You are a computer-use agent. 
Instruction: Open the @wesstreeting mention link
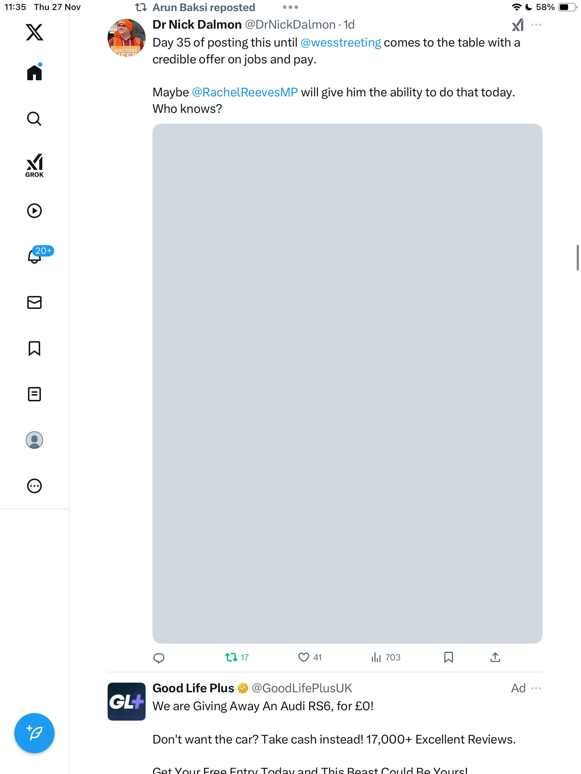click(340, 43)
